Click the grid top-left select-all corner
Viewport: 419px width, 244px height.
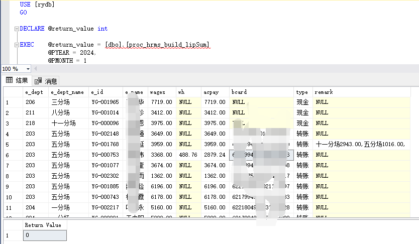[x=13, y=92]
